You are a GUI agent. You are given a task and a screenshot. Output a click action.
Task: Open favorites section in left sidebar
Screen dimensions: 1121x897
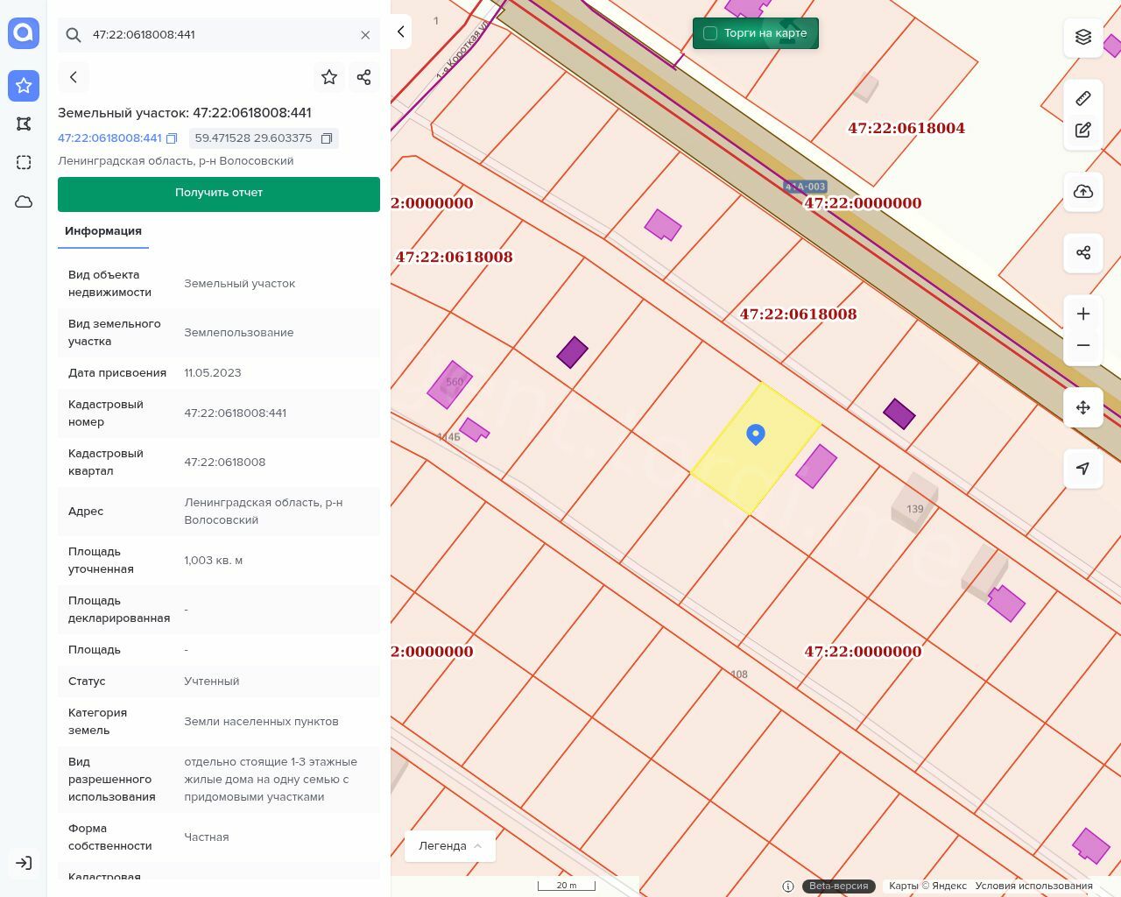24,85
